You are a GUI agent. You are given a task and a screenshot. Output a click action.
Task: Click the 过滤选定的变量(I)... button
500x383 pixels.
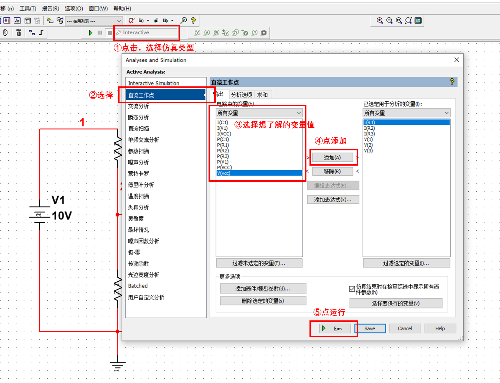pyautogui.click(x=406, y=263)
